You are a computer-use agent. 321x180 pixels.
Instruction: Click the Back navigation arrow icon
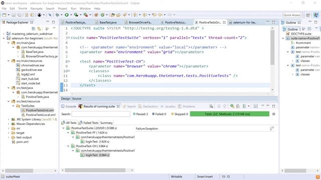point(160,15)
